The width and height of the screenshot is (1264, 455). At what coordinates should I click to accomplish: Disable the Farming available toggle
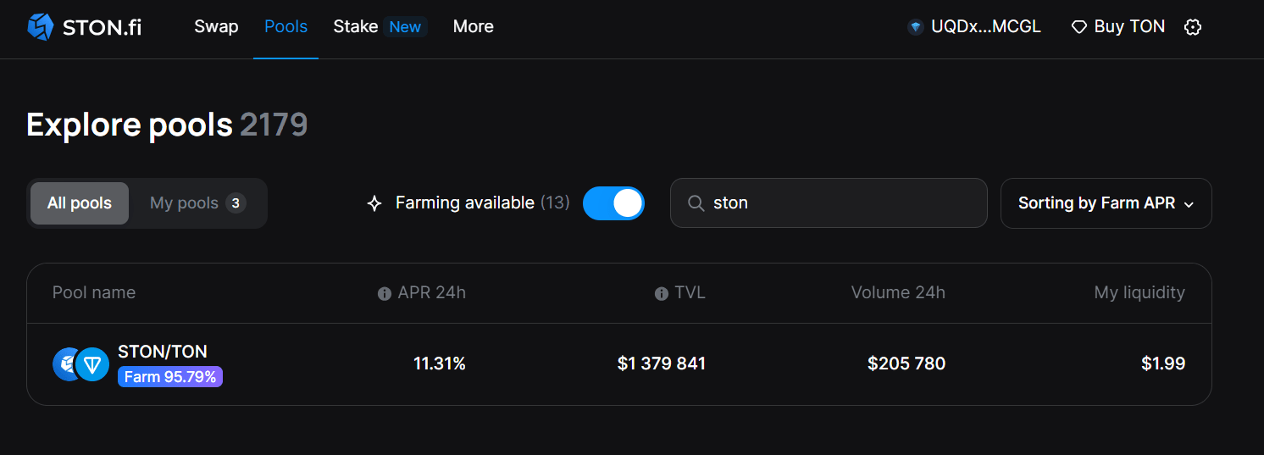pyautogui.click(x=613, y=203)
